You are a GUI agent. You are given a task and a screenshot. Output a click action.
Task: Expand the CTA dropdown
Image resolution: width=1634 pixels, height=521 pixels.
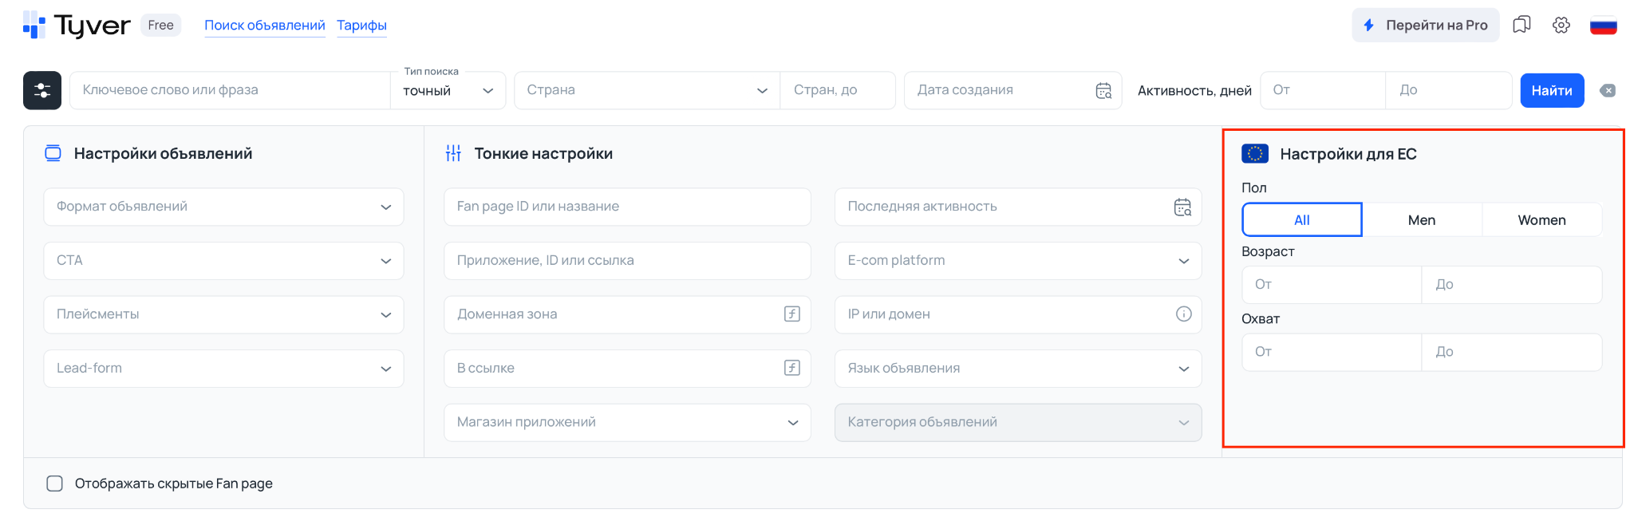pos(223,261)
